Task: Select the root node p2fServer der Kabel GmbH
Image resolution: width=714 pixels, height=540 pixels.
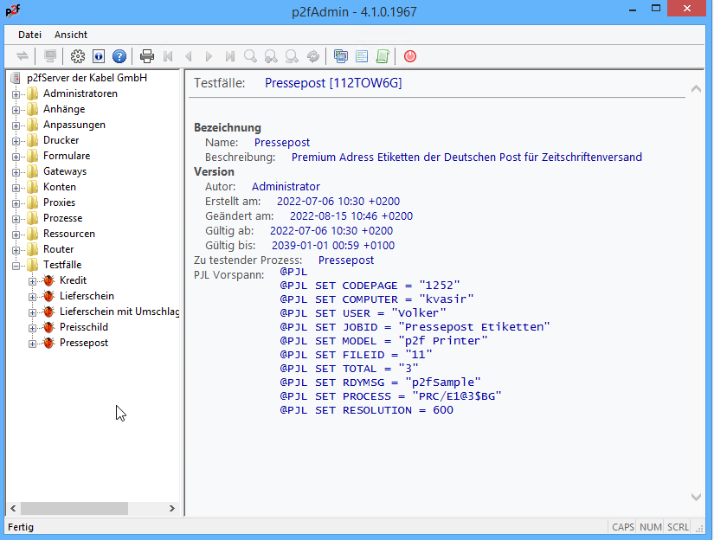Action: (87, 78)
